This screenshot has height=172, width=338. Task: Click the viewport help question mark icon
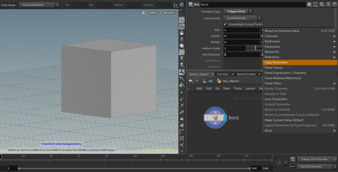[182, 5]
